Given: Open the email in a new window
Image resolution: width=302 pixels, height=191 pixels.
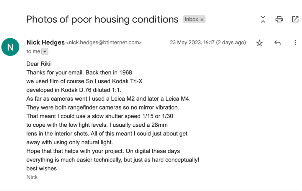Looking at the screenshot, I should coord(295,19).
